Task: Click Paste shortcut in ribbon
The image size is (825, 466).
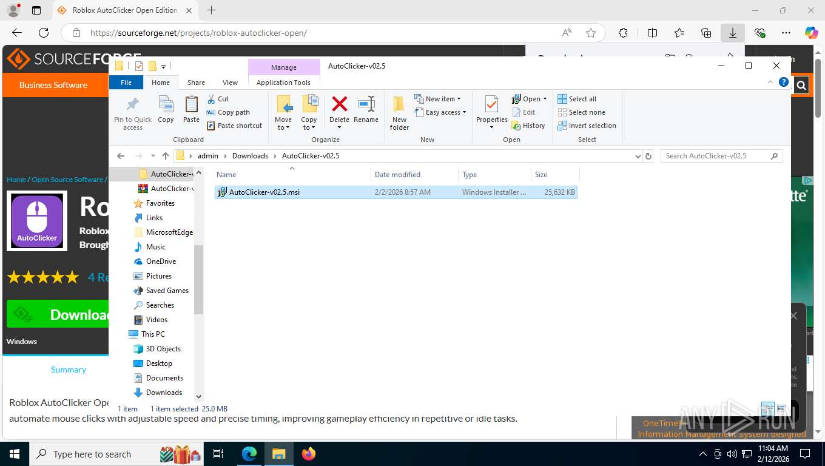Action: coord(234,126)
